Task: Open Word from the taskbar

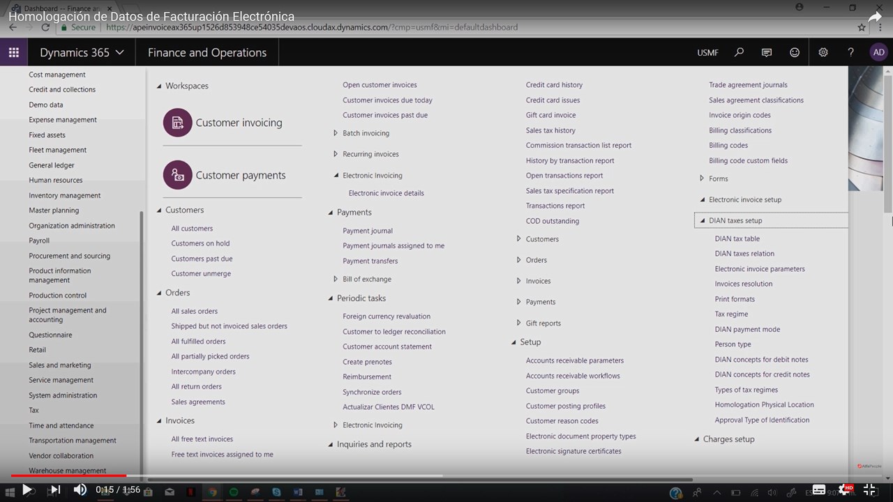Action: click(x=298, y=492)
